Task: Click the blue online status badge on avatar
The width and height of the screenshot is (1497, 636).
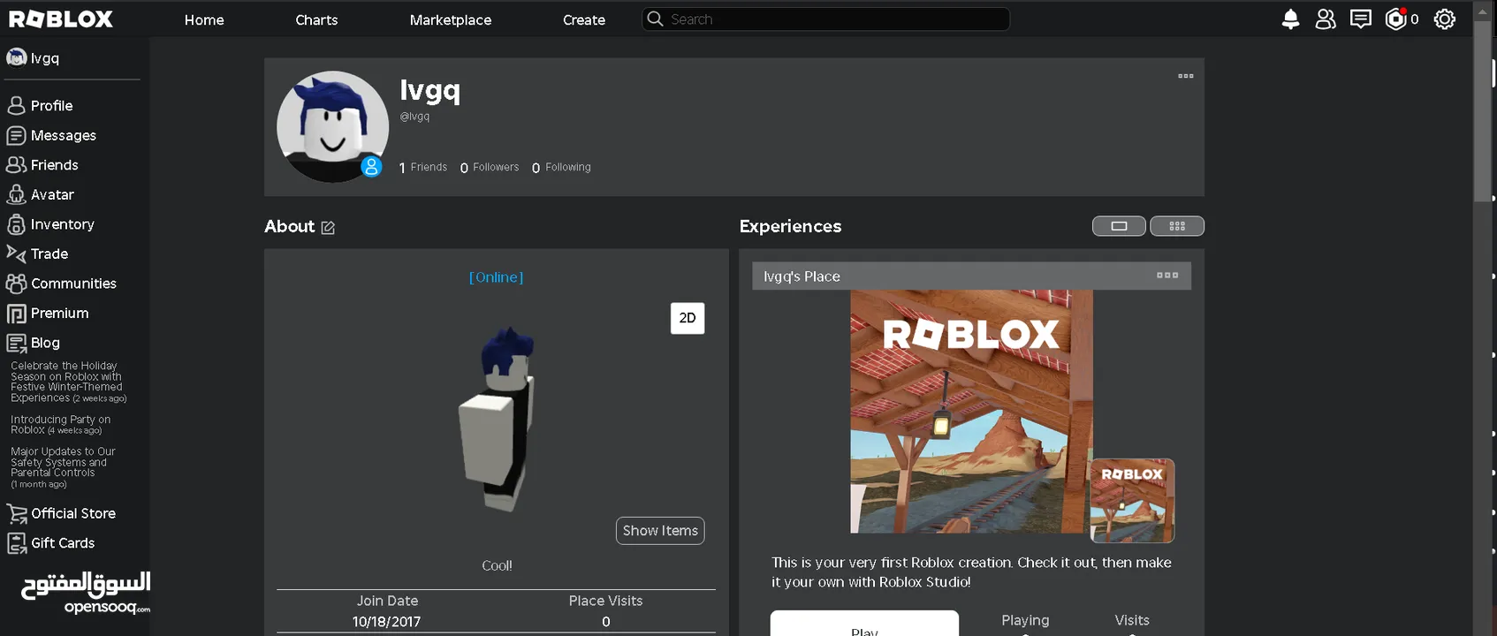Action: coord(372,166)
